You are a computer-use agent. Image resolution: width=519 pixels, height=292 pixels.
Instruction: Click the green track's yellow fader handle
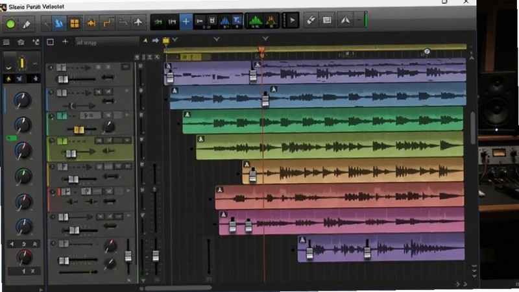78,130
